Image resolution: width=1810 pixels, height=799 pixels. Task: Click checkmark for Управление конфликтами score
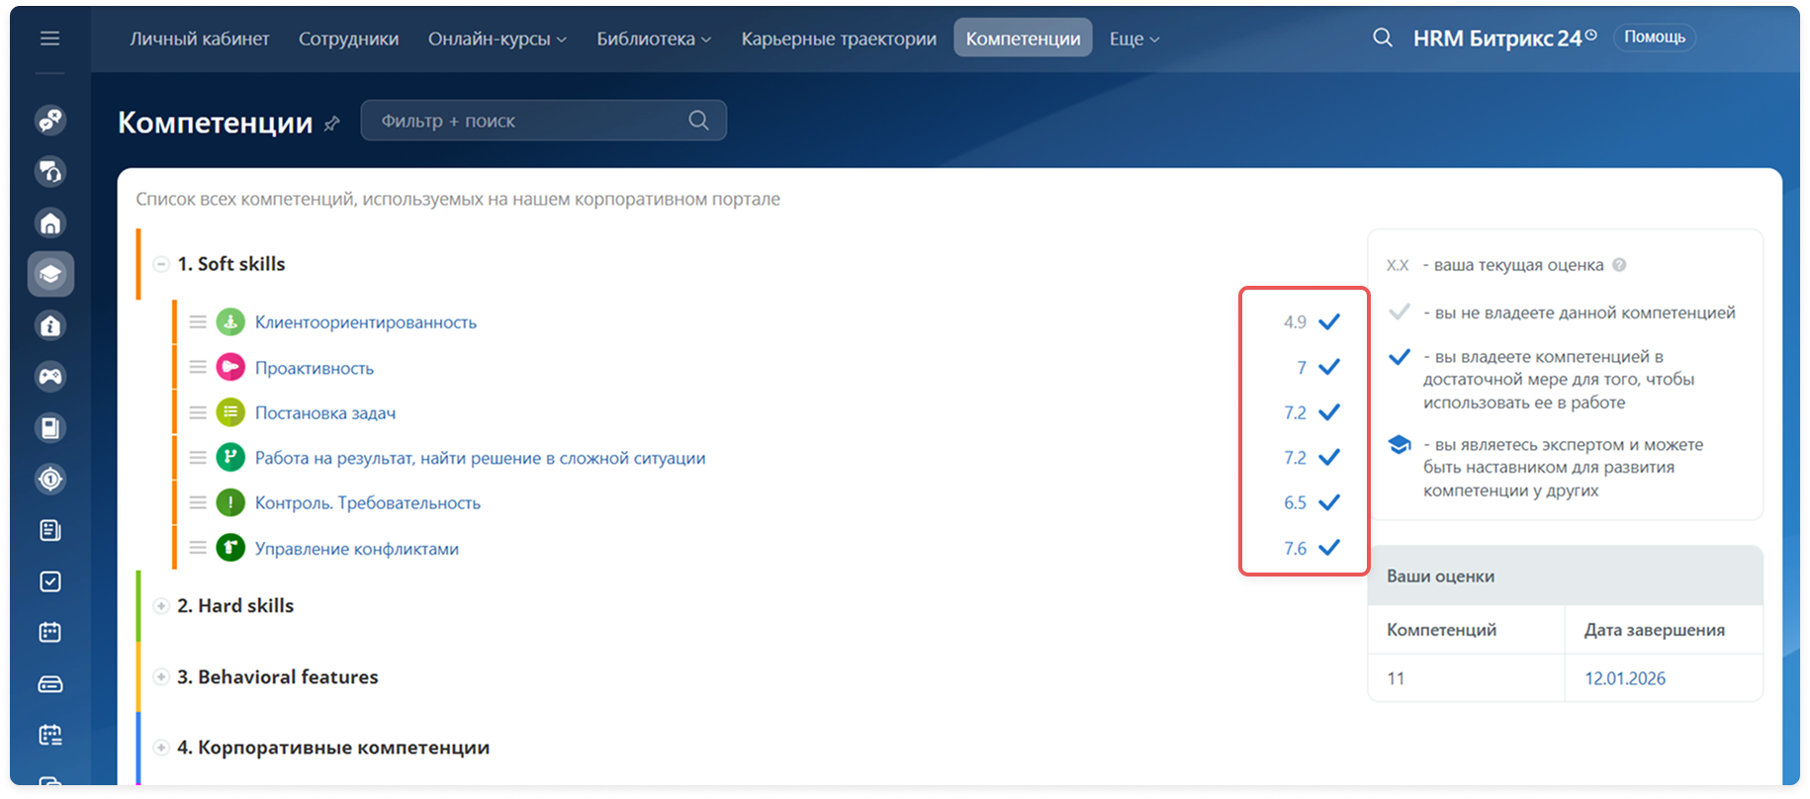pos(1329,548)
